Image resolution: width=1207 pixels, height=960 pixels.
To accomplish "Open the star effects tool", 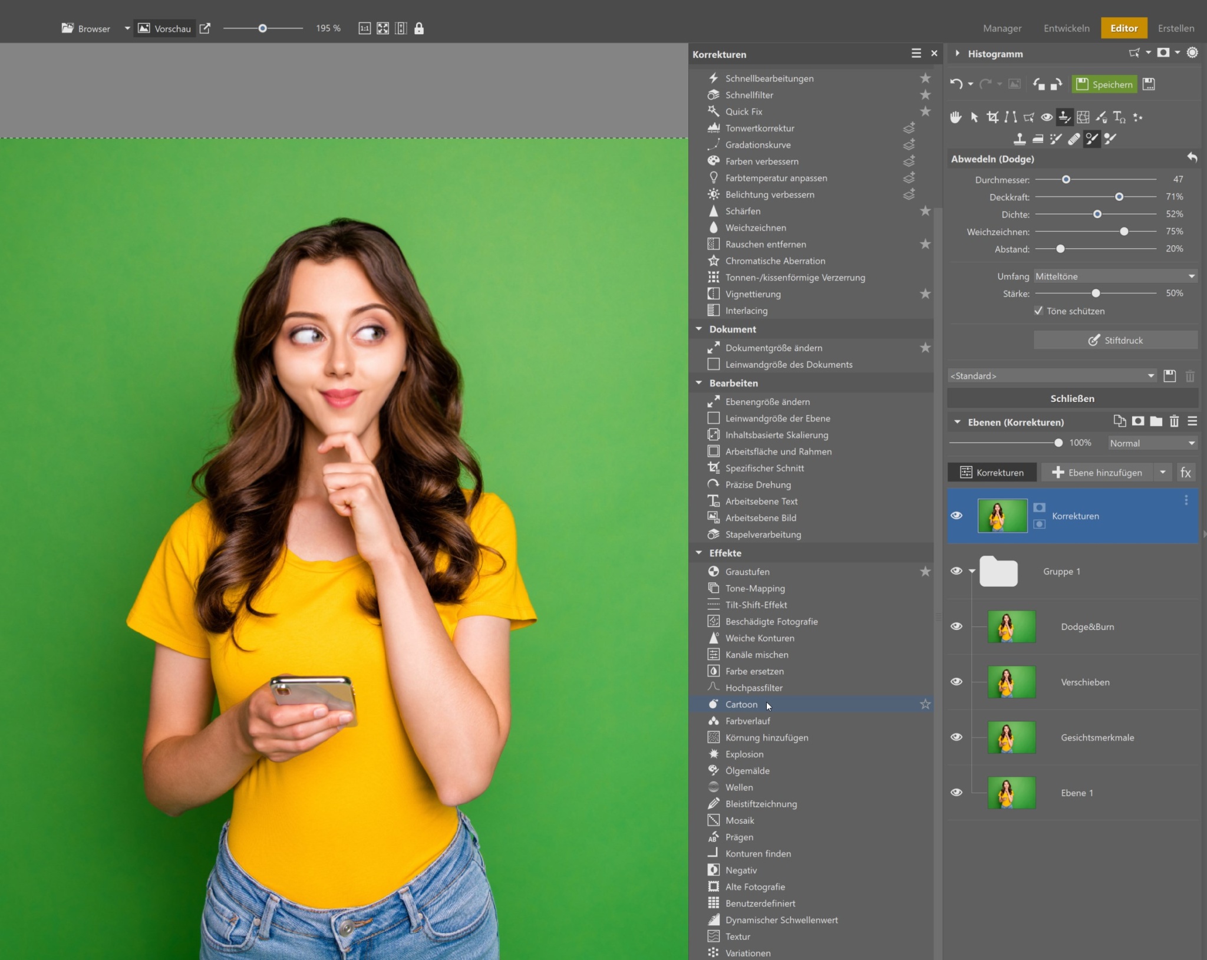I will click(x=1138, y=117).
